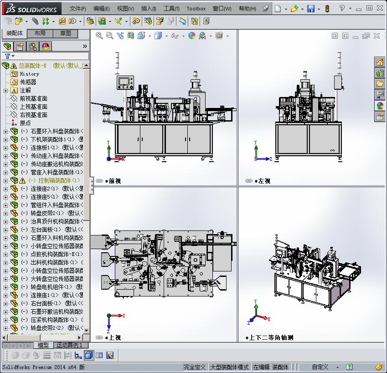Toggle link views on the 前视 viewport

pos(99,181)
